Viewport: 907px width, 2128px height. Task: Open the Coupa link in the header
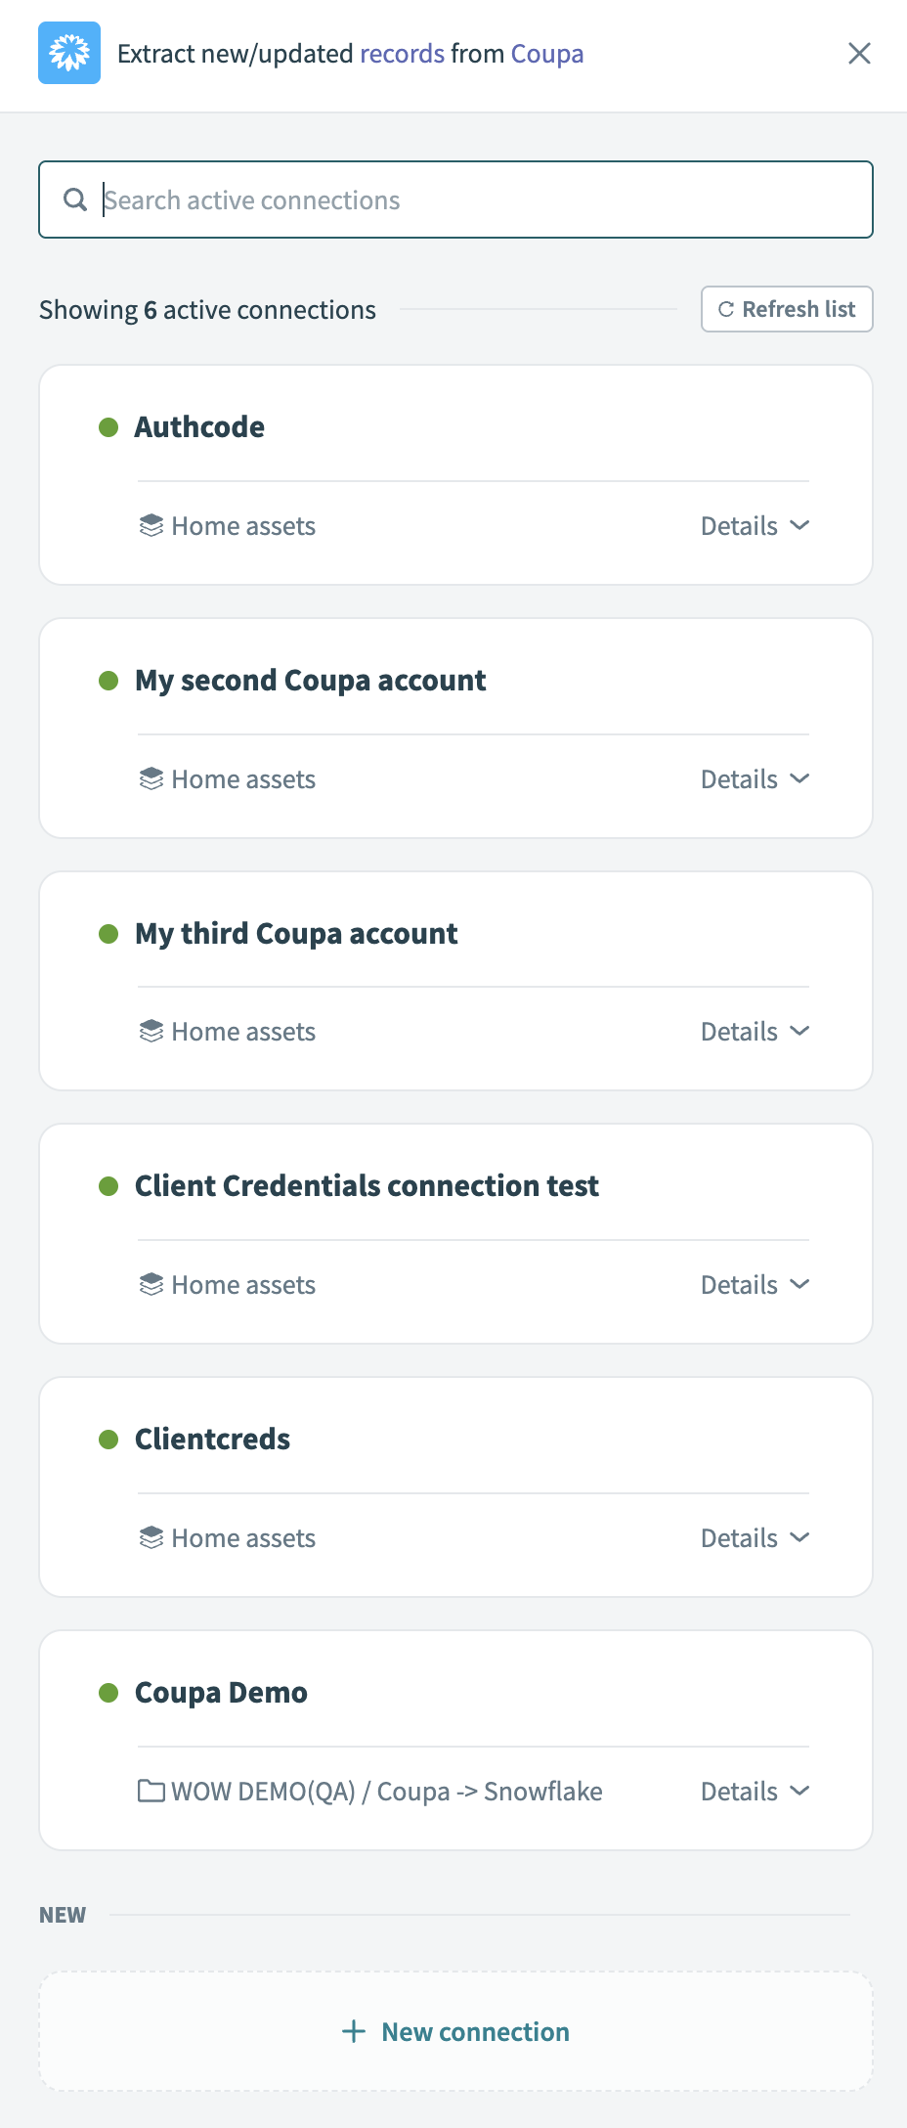pos(545,53)
